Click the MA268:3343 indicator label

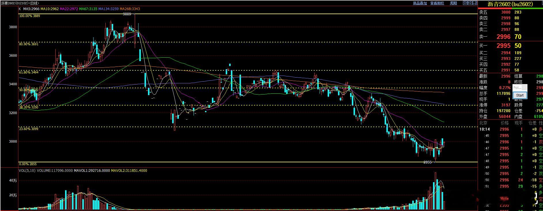coord(130,9)
